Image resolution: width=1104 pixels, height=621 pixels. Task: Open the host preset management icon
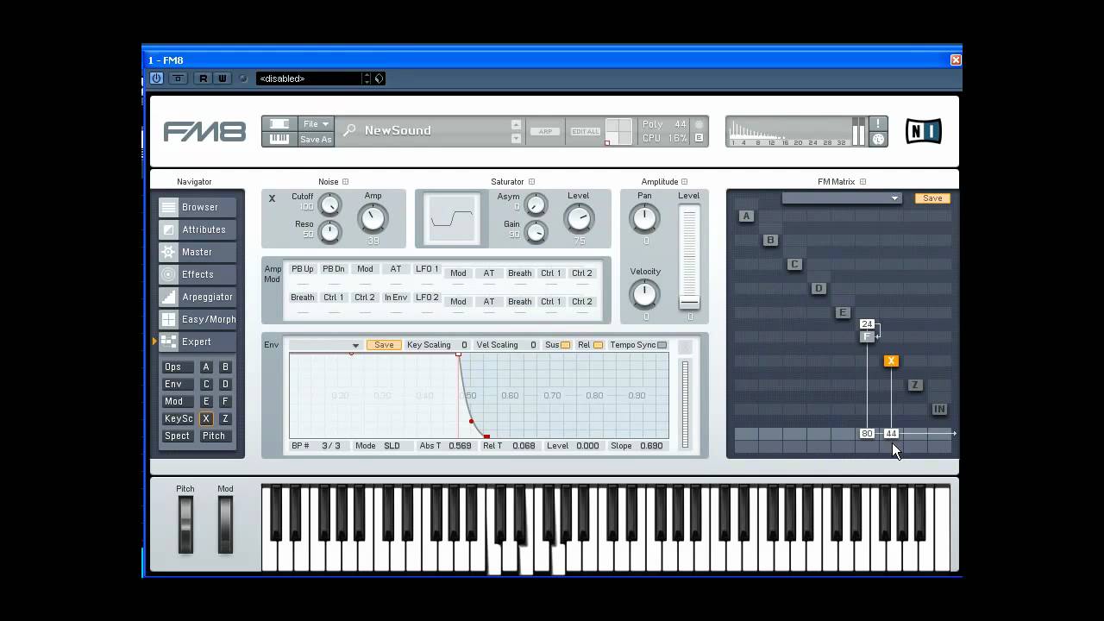point(379,78)
